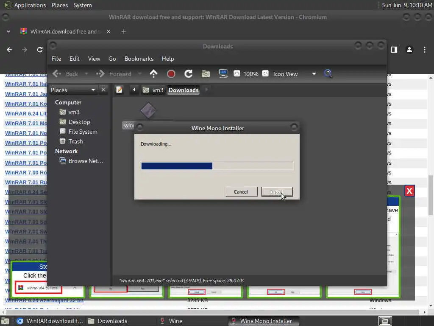Screen dimensions: 434x326
Task: Open the Bookmarks menu
Action: [x=139, y=59]
